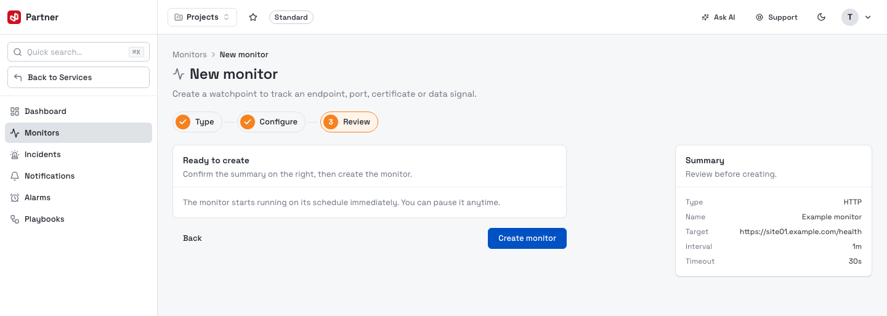
Task: Return to the Configure step
Action: (x=271, y=122)
